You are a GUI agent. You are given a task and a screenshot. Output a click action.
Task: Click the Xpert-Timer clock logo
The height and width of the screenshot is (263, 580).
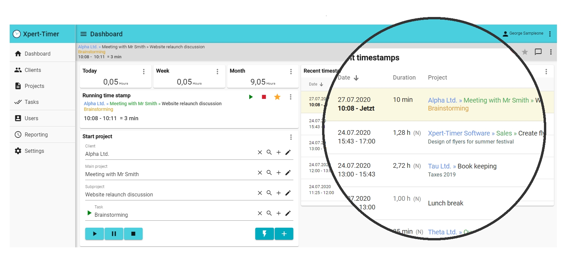tap(17, 34)
